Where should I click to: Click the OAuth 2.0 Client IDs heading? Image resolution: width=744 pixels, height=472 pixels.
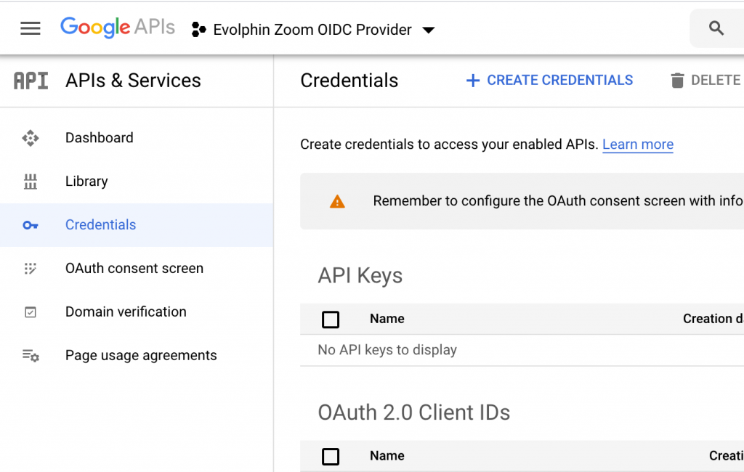coord(413,412)
